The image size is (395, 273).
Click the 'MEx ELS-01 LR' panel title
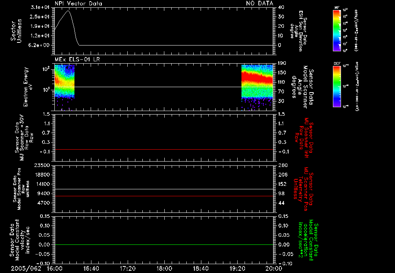(x=77, y=59)
